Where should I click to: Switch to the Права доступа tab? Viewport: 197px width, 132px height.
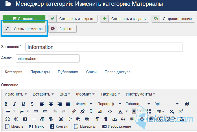coord(117,72)
